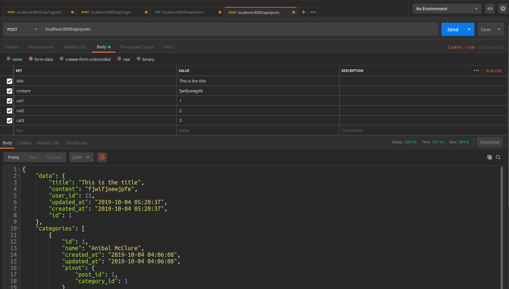Search inside the response body

[498, 157]
